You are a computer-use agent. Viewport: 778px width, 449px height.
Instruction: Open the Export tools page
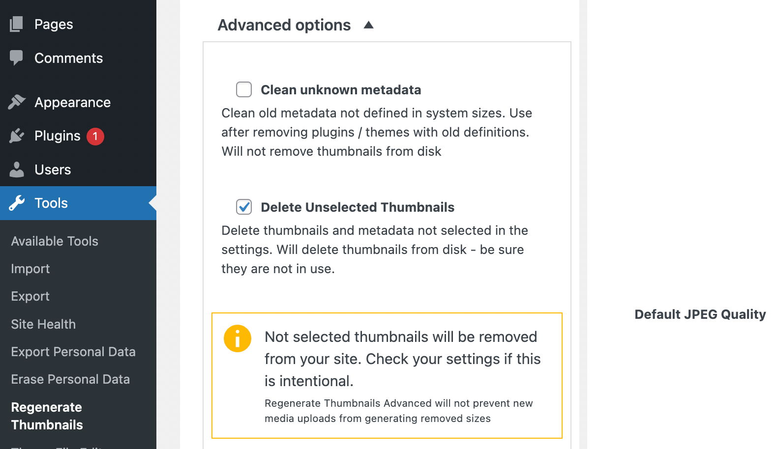tap(30, 296)
